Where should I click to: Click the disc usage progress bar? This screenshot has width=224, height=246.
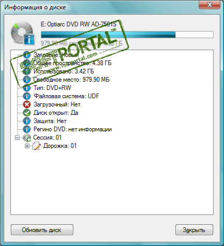point(127,35)
